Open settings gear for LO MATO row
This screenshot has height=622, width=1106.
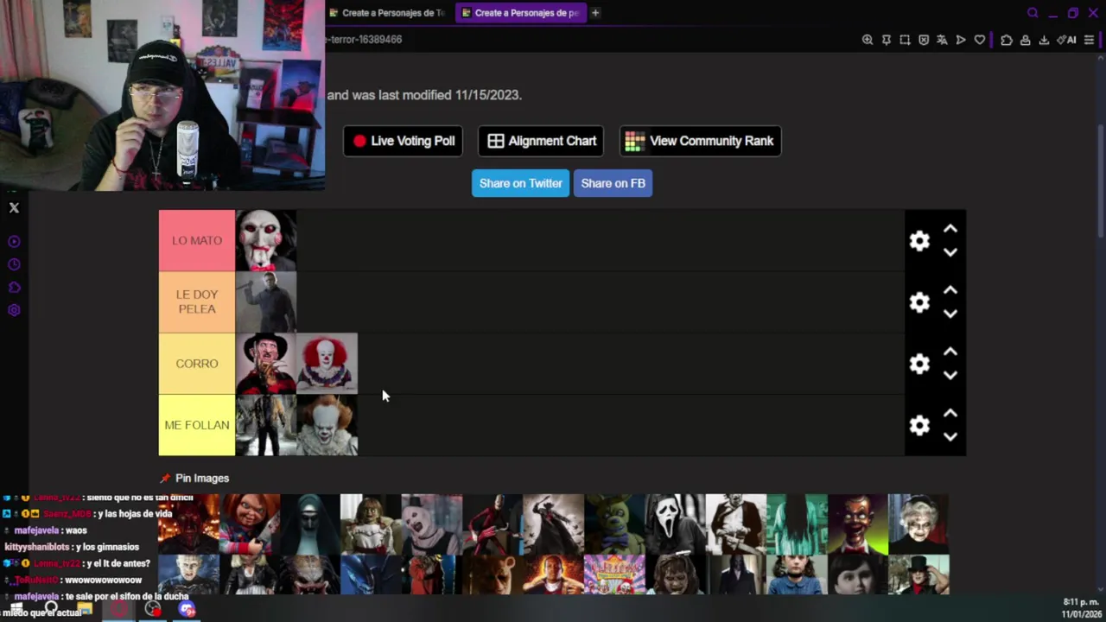click(x=919, y=241)
